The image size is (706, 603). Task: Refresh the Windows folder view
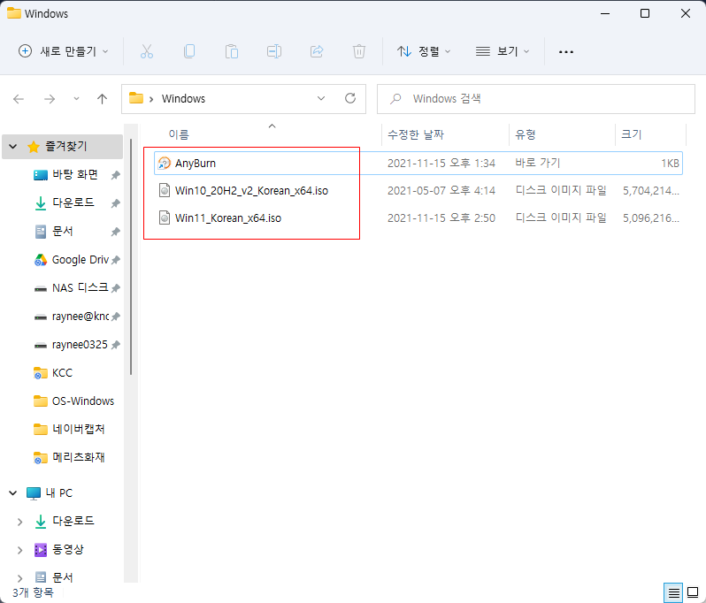pos(350,98)
